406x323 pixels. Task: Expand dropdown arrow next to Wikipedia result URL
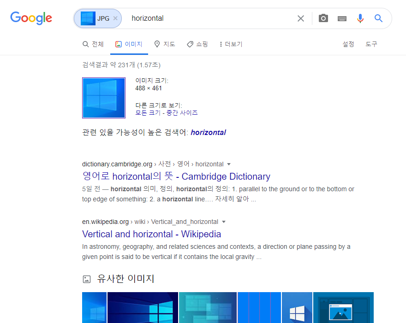(x=224, y=222)
